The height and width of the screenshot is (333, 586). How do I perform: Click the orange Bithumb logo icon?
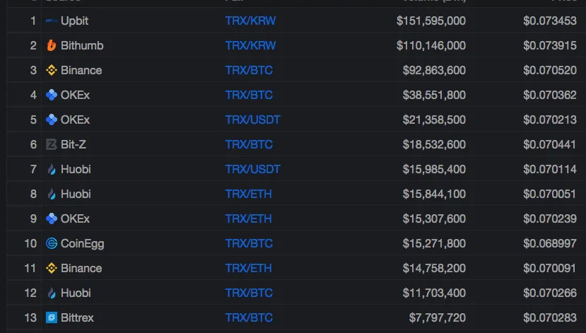(x=51, y=45)
